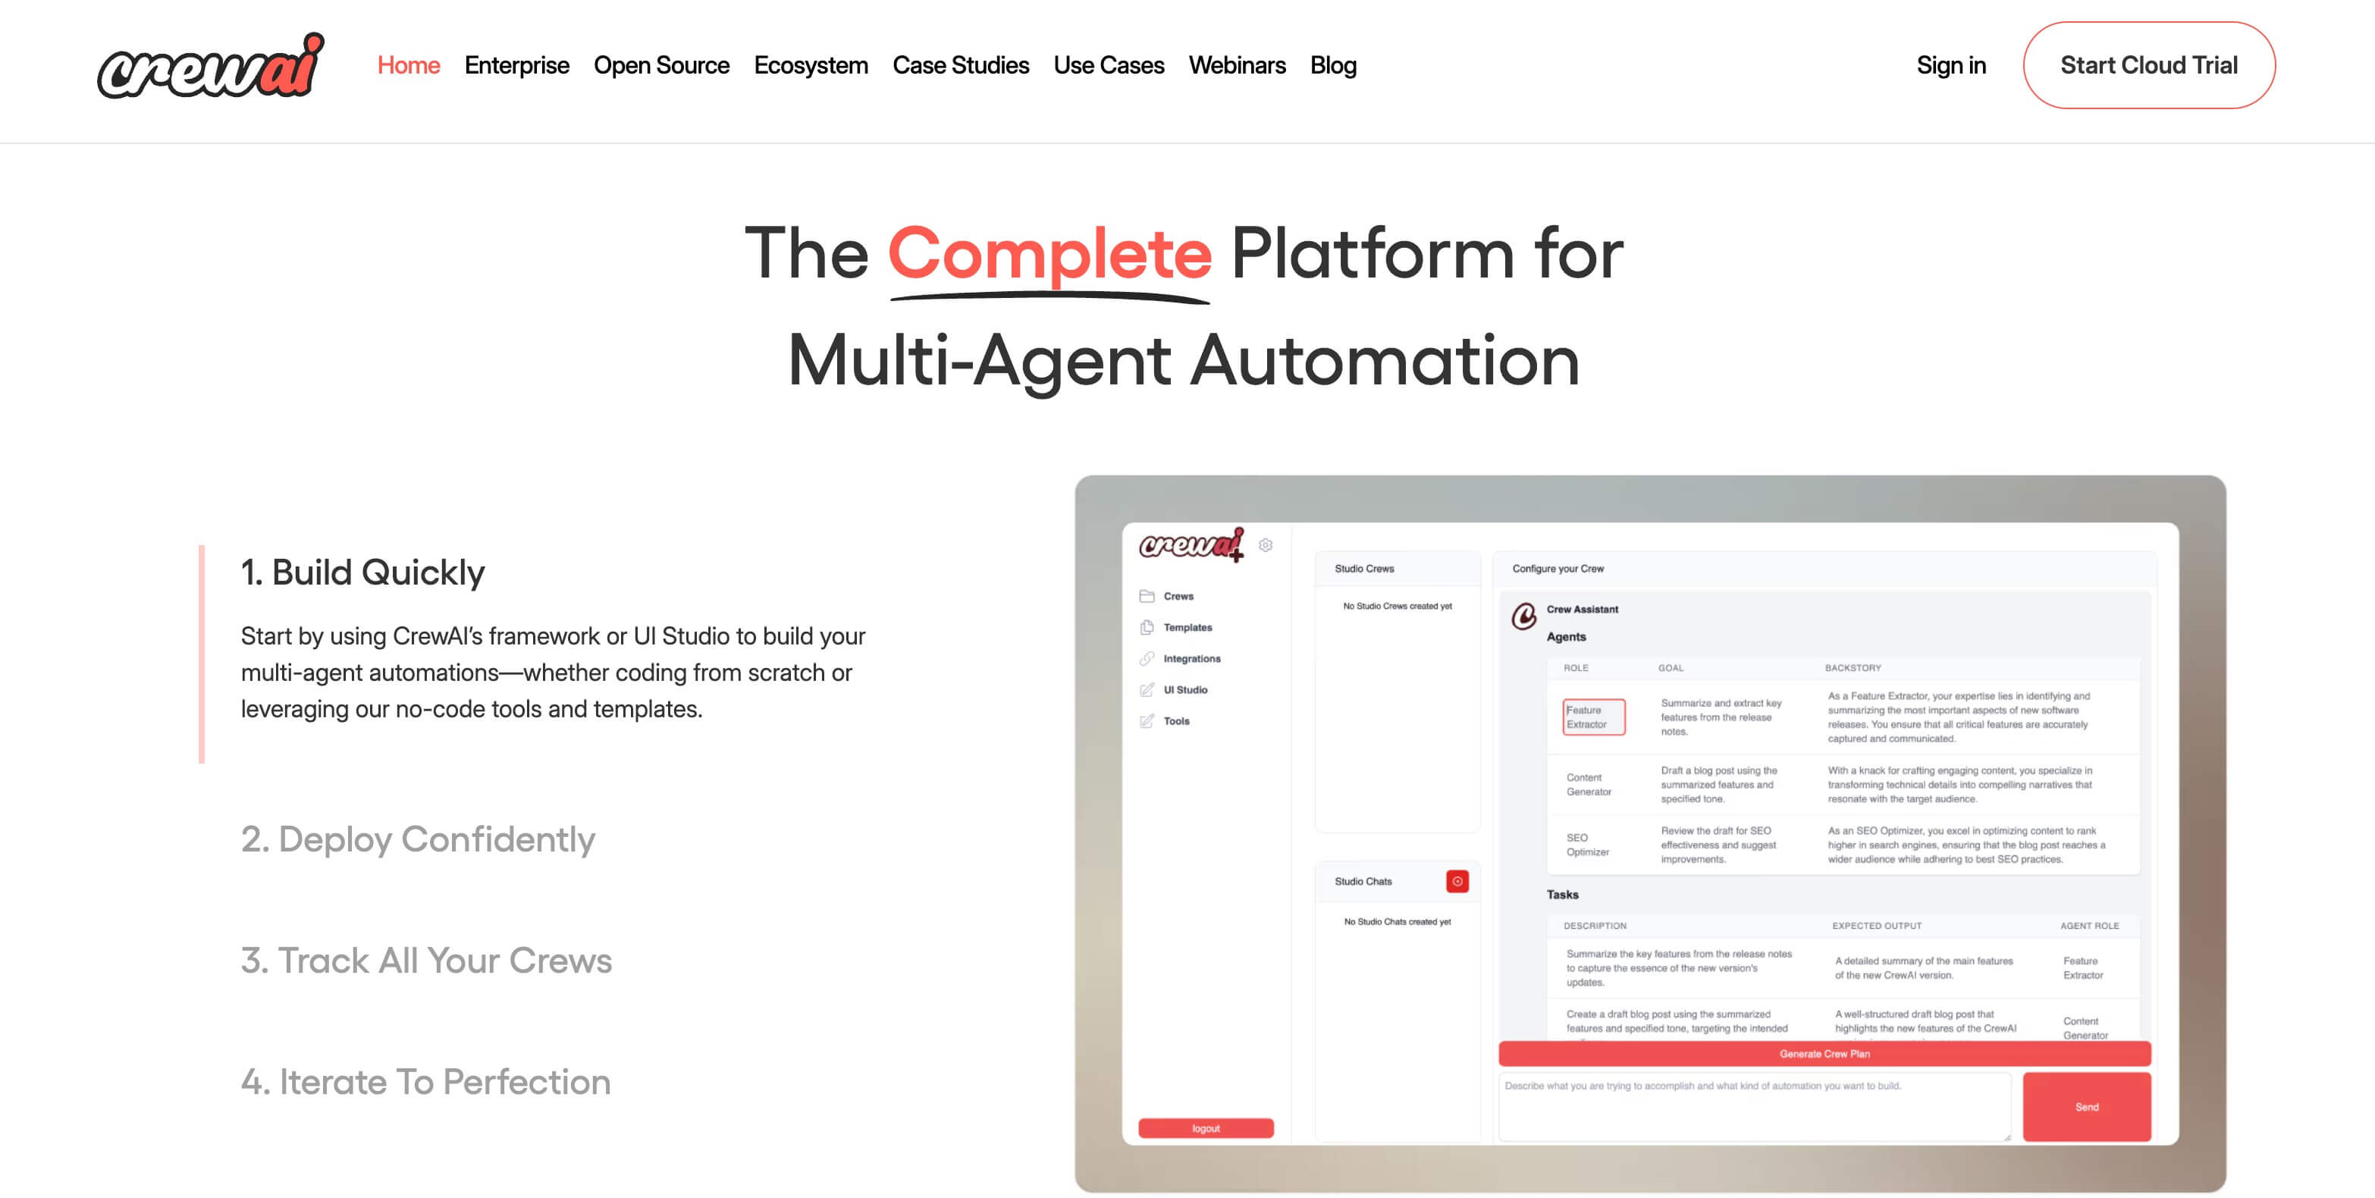Open the Enterprise menu item
The image size is (2375, 1198).
point(516,65)
